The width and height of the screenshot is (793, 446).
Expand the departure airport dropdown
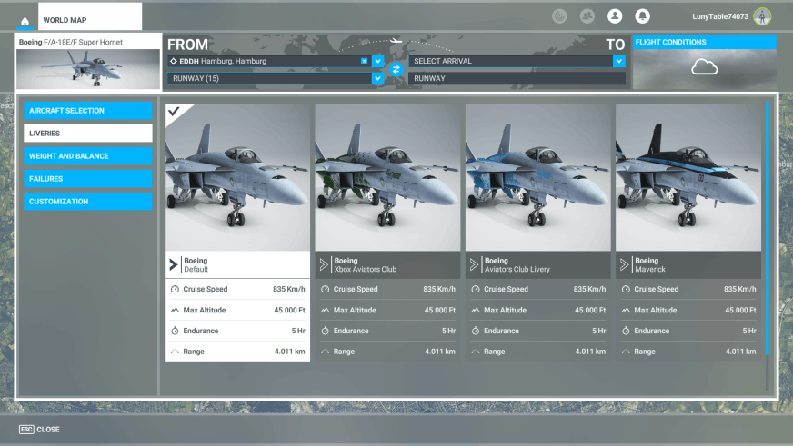coord(378,61)
